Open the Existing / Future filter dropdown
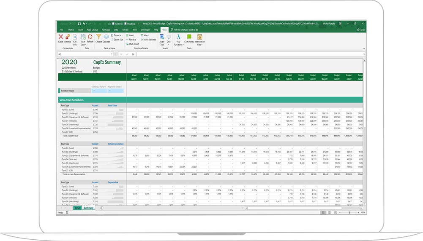The image size is (423, 241). 99,91
